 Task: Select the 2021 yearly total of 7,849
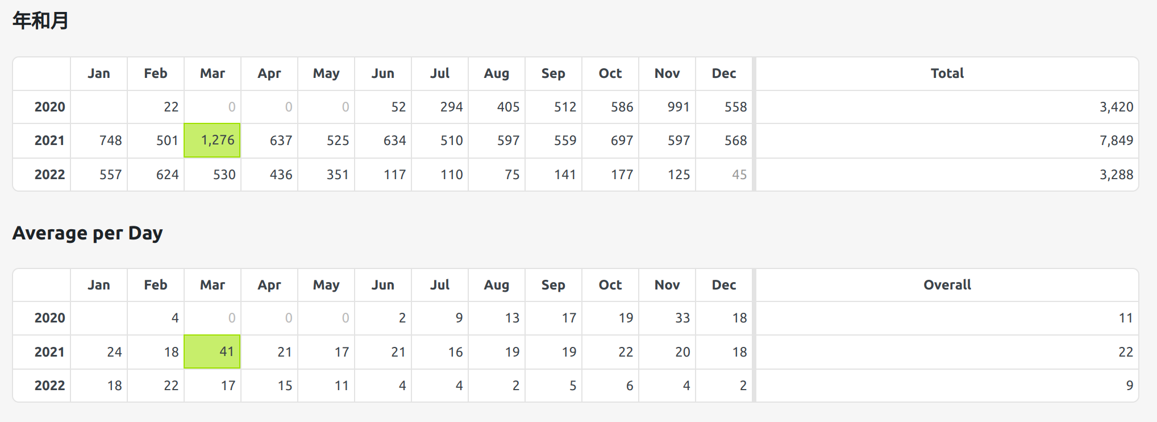coord(1116,140)
